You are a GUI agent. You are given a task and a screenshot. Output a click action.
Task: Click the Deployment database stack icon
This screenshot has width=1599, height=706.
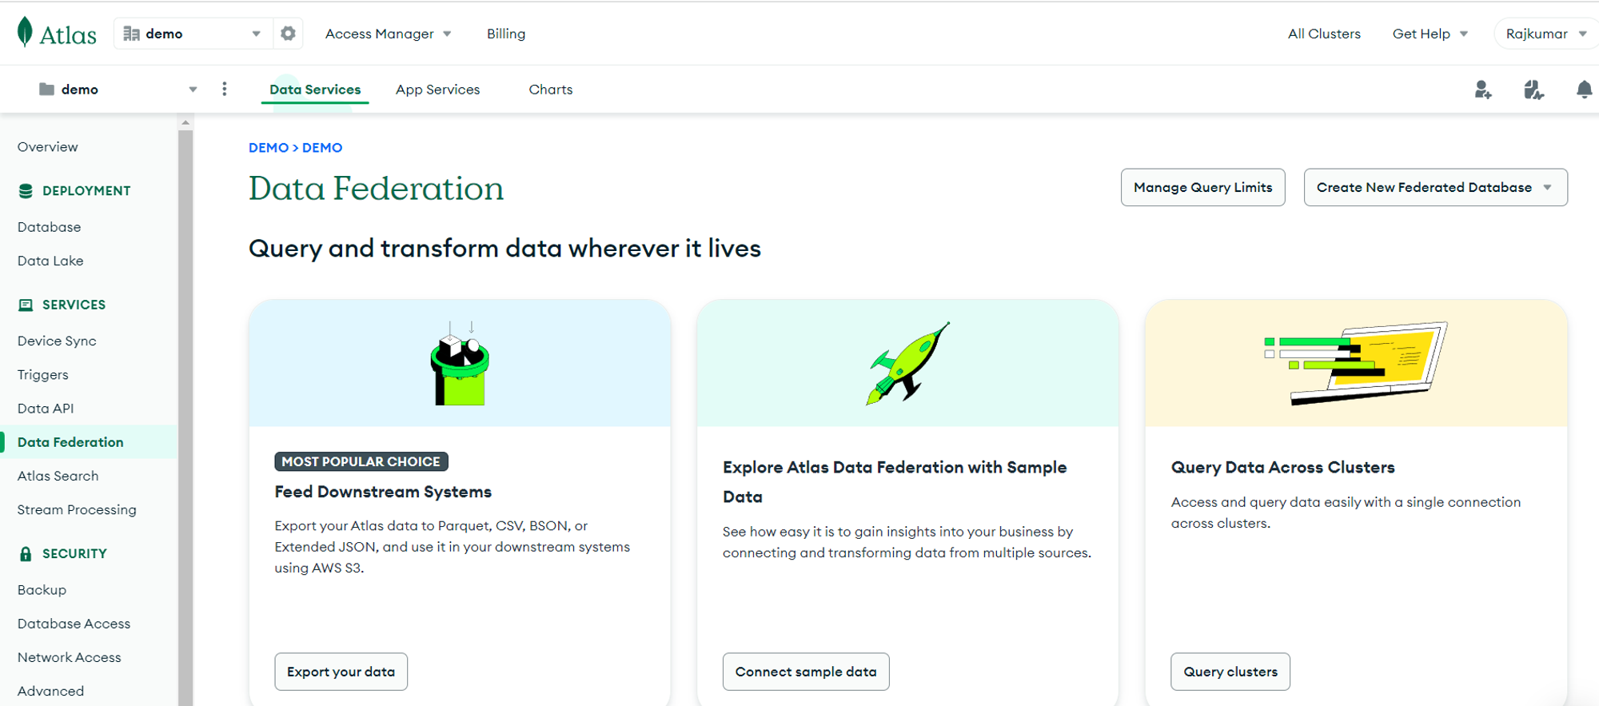(26, 191)
